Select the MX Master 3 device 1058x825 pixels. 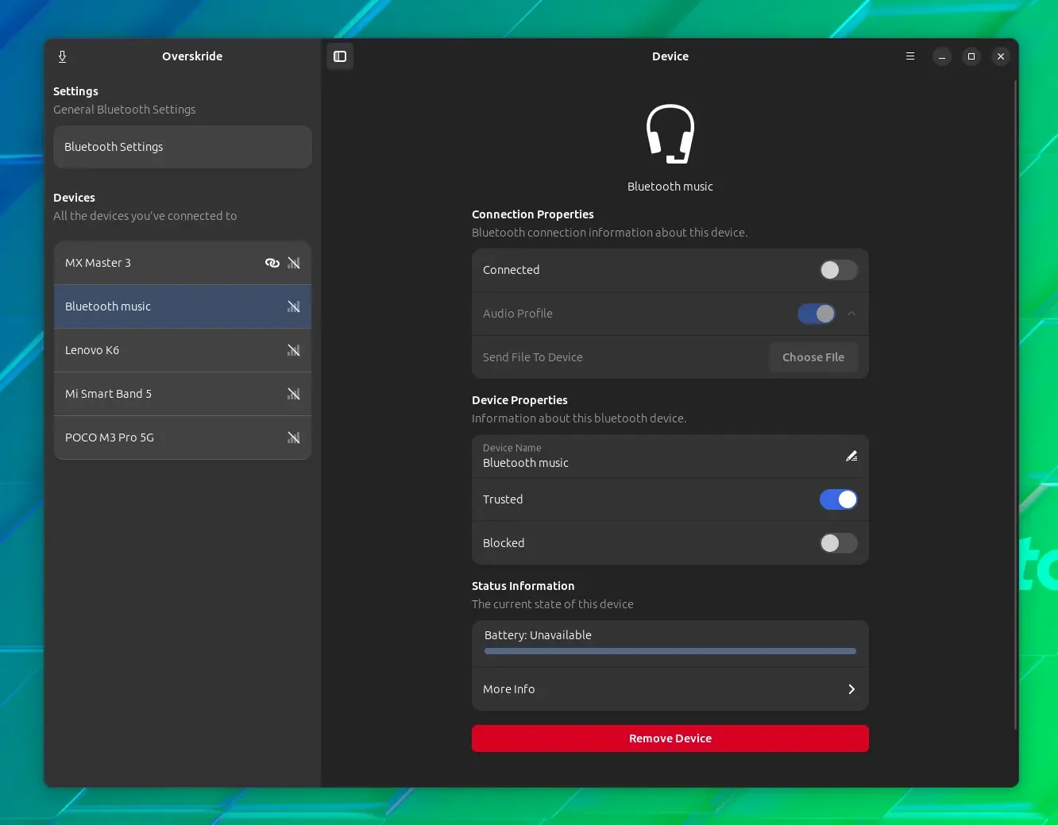click(183, 263)
